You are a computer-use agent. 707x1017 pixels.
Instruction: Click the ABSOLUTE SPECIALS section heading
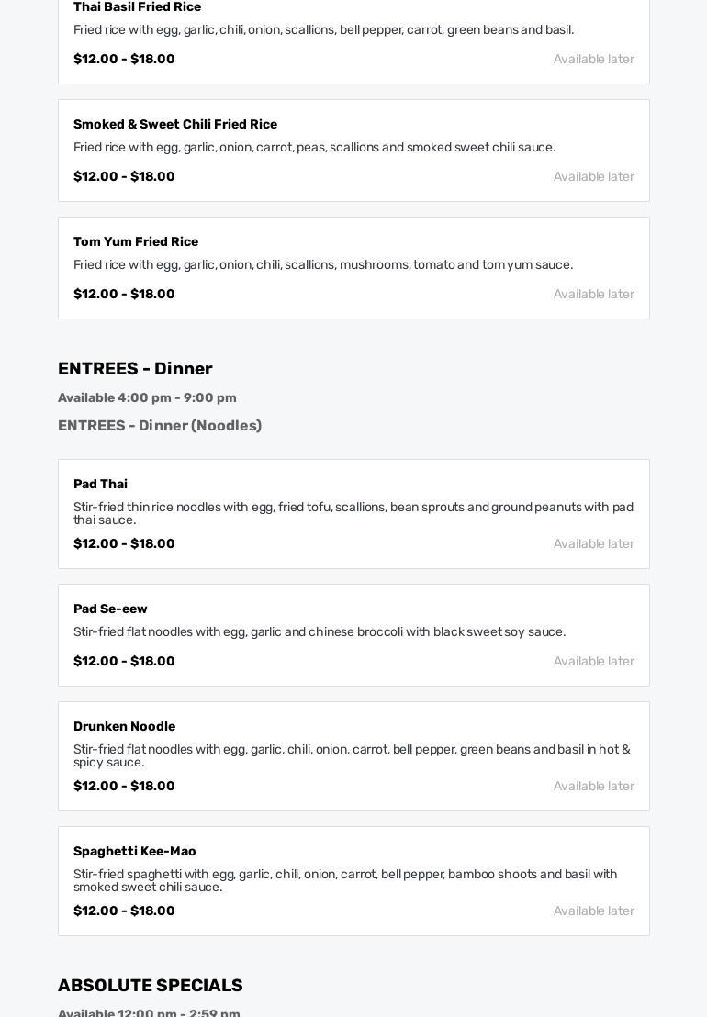pos(150,985)
